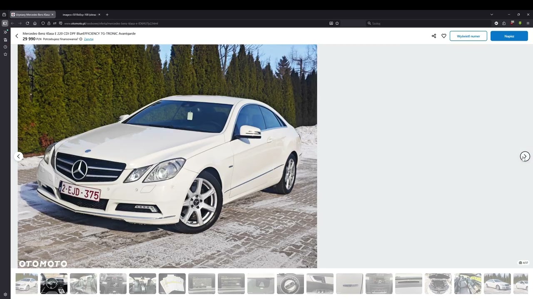Show the site security lock information
Screen dimensions: 533x299
coord(49,23)
